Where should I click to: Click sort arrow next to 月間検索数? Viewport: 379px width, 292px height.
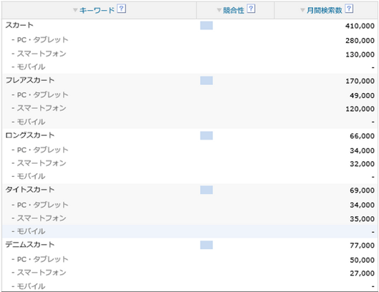(302, 10)
